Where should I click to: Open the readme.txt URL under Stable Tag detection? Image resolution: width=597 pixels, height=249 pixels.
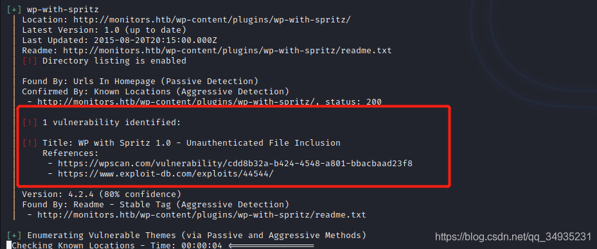point(201,215)
